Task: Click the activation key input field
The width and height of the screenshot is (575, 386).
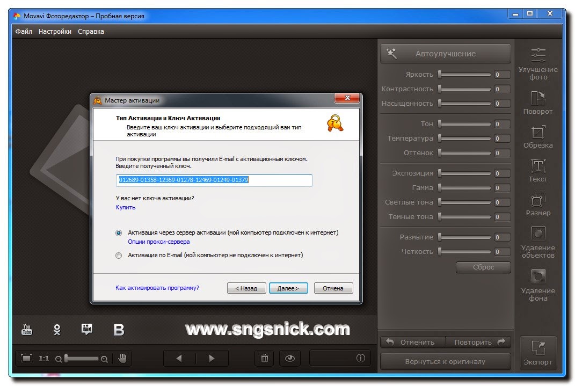Action: (214, 180)
